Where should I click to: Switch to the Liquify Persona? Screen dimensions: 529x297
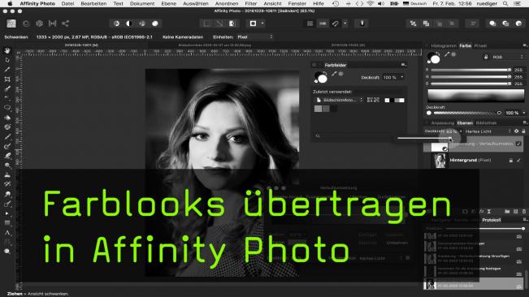[26, 24]
